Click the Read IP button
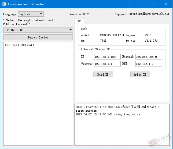Image resolution: width=173 pixels, height=149 pixels. point(103,74)
